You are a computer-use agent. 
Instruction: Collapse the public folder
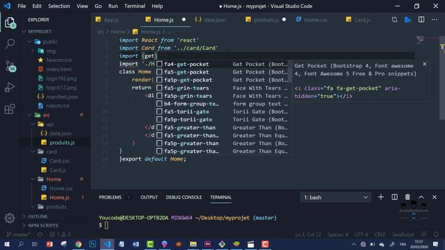(29, 42)
